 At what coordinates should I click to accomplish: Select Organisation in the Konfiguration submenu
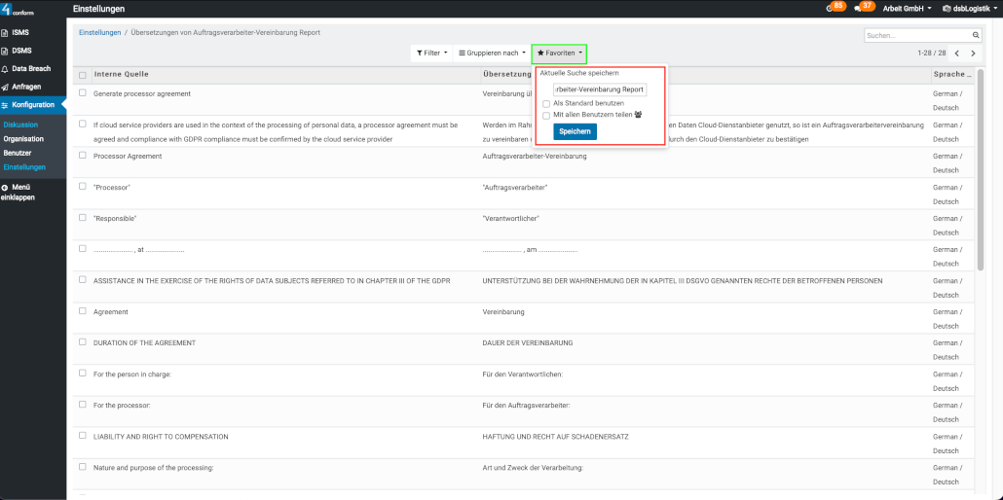pyautogui.click(x=23, y=139)
